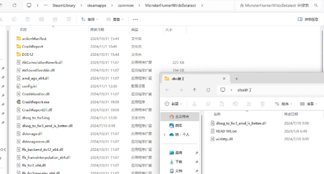Sort by Type column in back window
Screen dimensions: 324x174
coord(134,30)
